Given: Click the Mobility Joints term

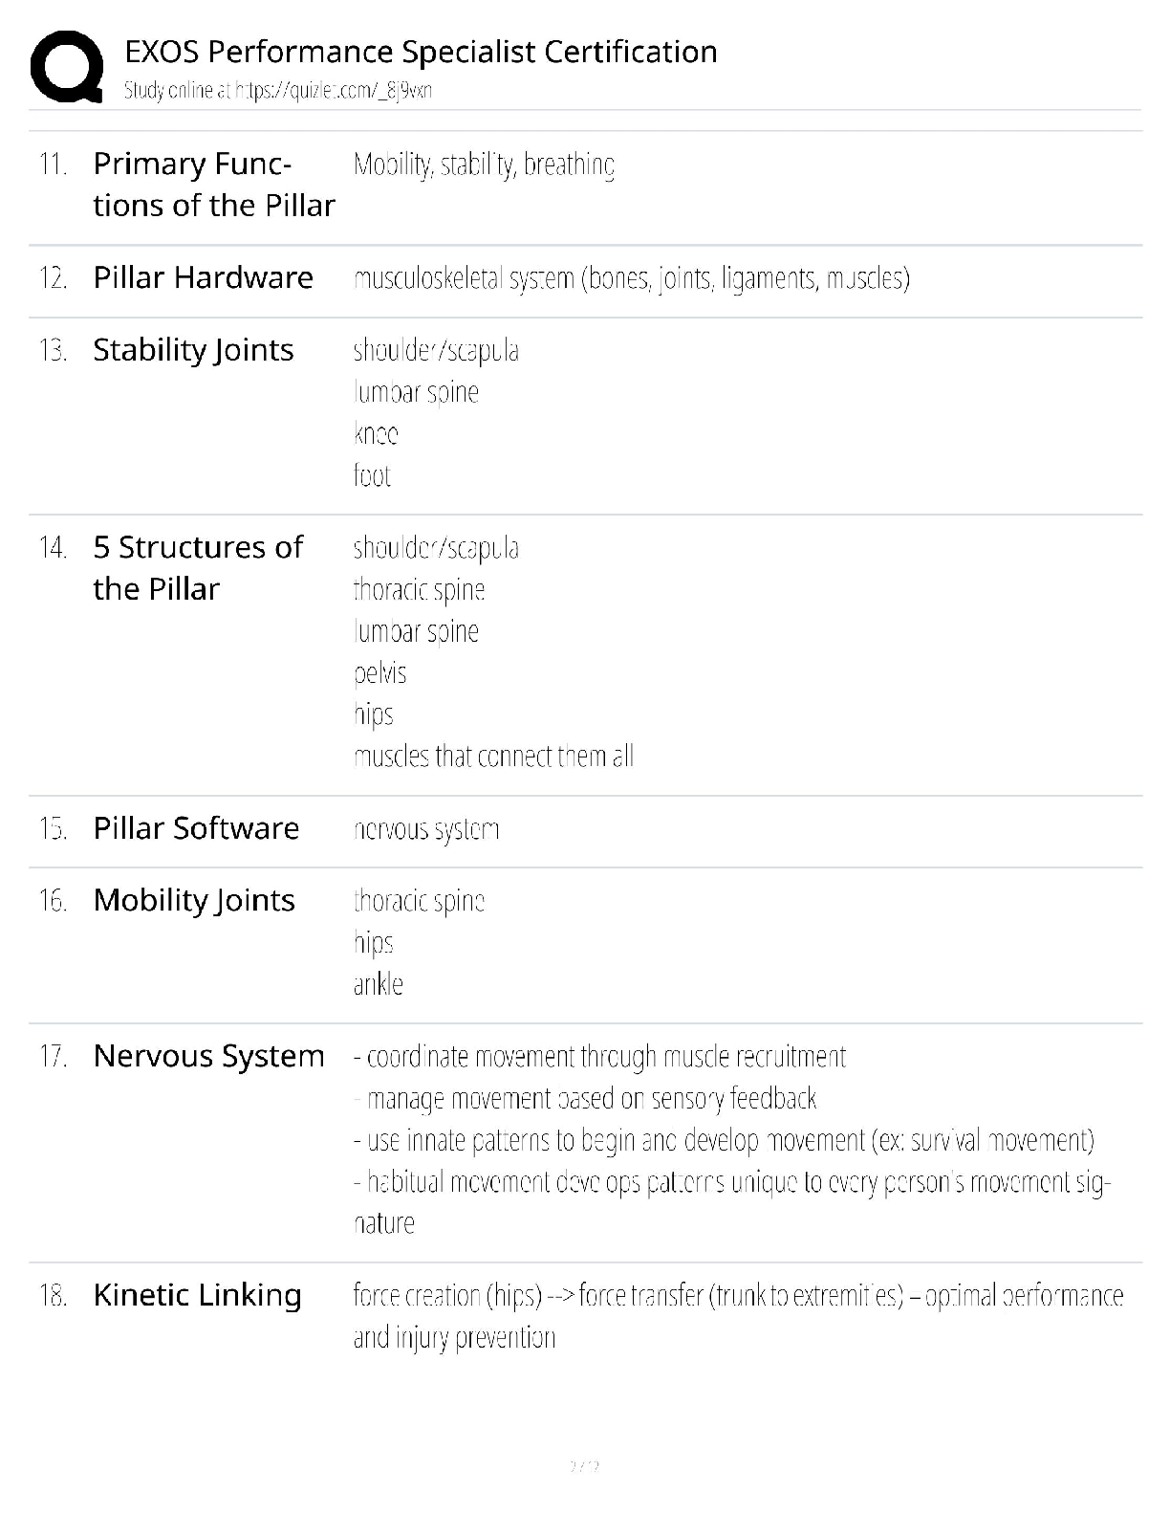Looking at the screenshot, I should (194, 901).
